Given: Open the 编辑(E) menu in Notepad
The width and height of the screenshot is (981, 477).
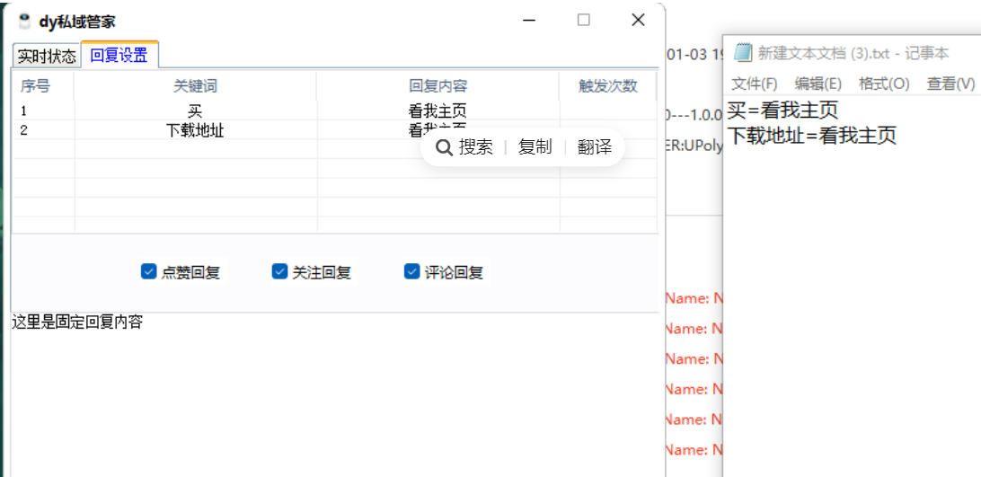Looking at the screenshot, I should coord(817,84).
